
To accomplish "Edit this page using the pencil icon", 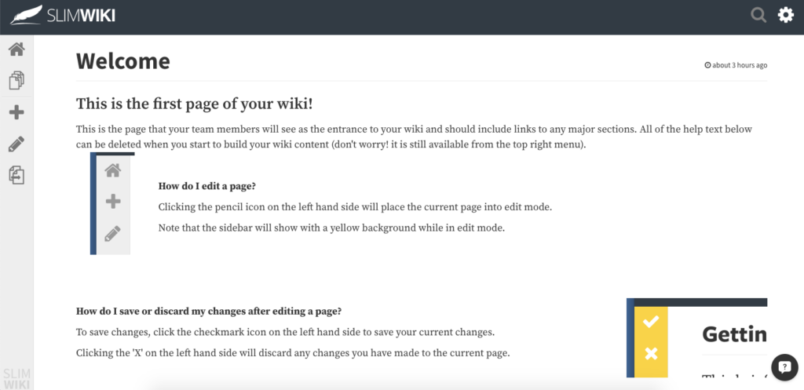I will pyautogui.click(x=17, y=144).
